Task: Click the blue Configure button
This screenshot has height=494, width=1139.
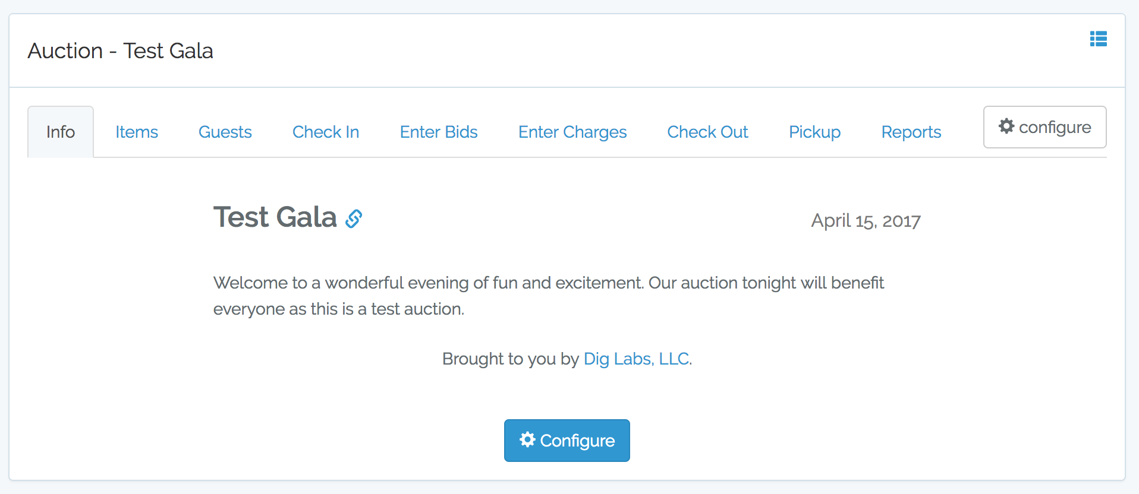Action: (x=567, y=441)
